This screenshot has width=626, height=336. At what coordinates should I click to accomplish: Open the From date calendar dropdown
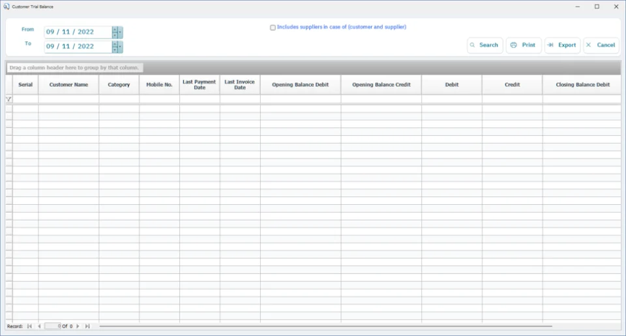click(x=120, y=33)
